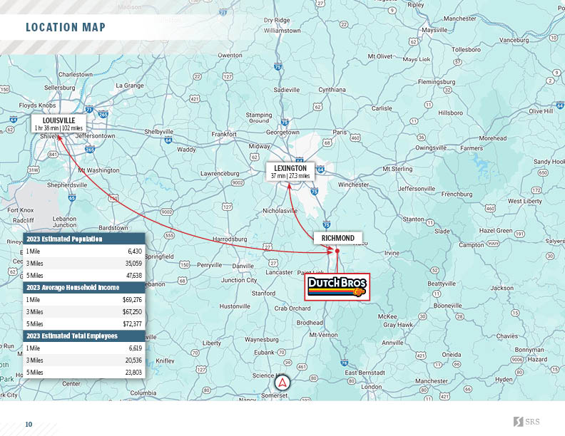Click the Danville city label
The height and width of the screenshot is (436, 565).
click(x=243, y=266)
